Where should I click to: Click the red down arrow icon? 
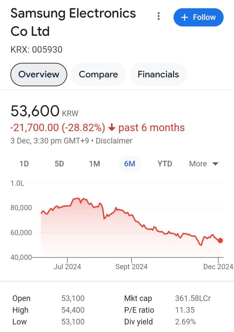pos(112,128)
